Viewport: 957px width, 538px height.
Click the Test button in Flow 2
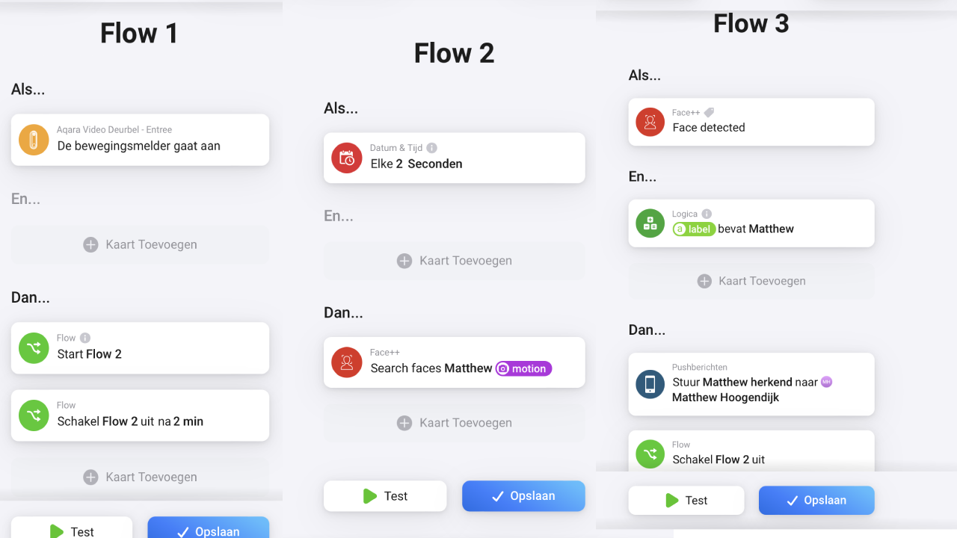(385, 496)
